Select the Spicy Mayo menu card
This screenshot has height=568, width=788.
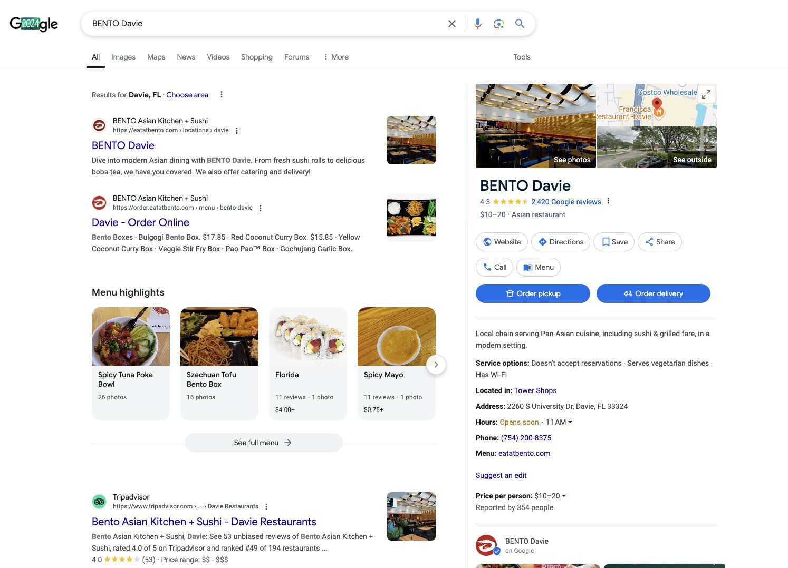[x=397, y=364]
